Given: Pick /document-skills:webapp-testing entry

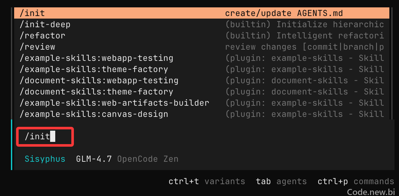Looking at the screenshot, I should [202, 80].
